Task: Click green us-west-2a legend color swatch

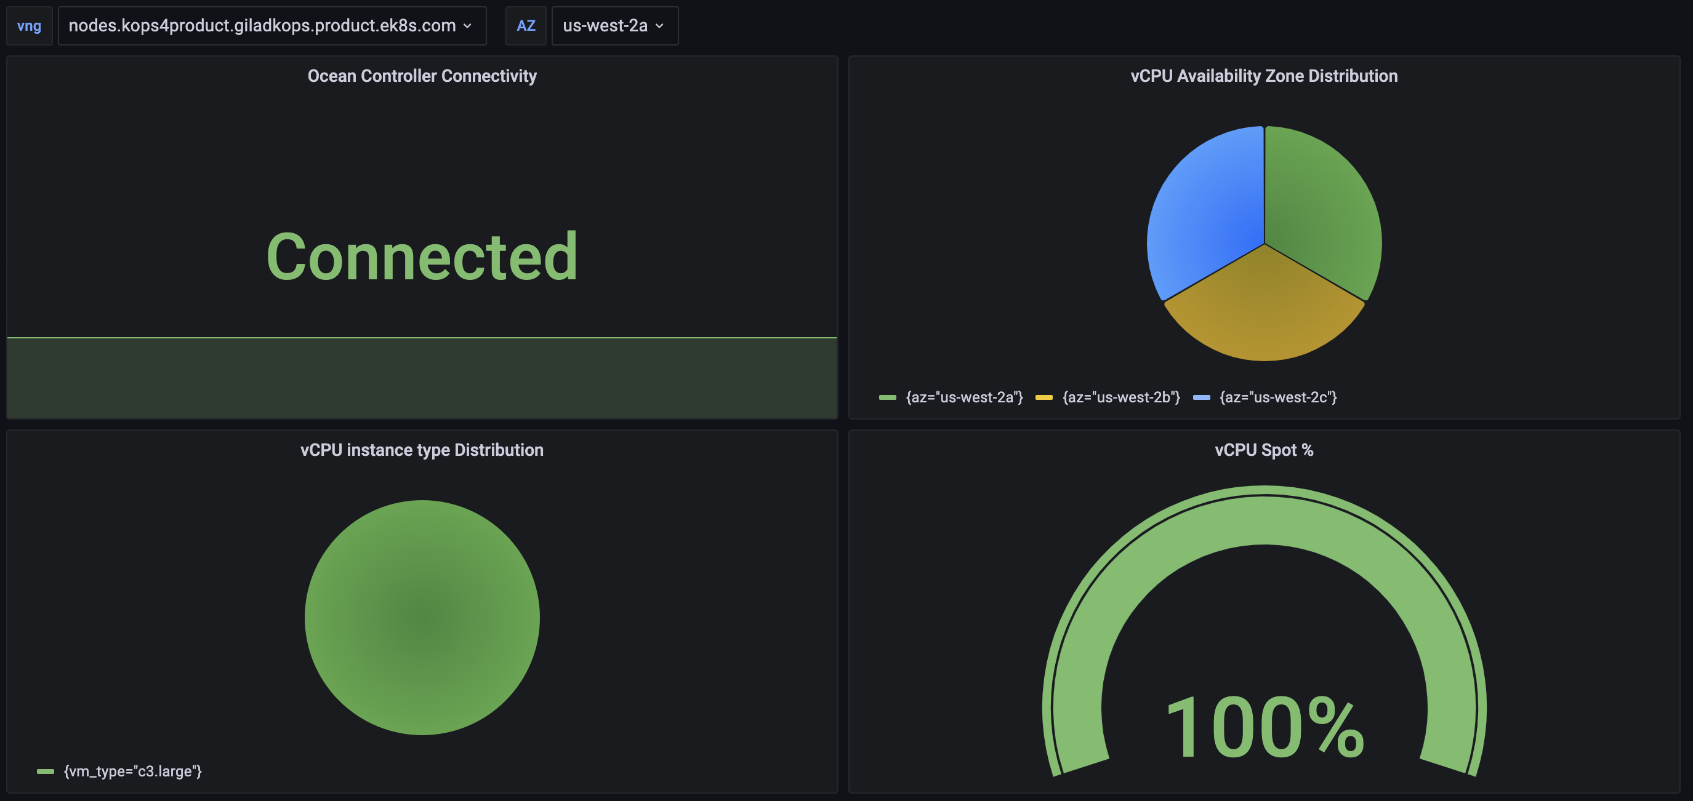Action: (x=887, y=397)
